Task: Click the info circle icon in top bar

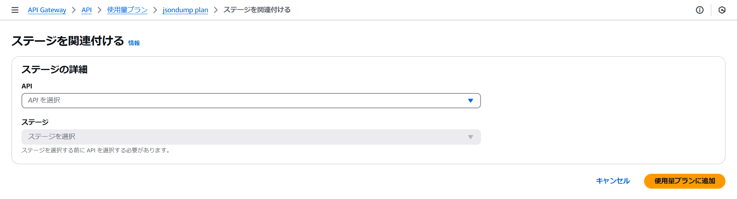Action: 700,10
